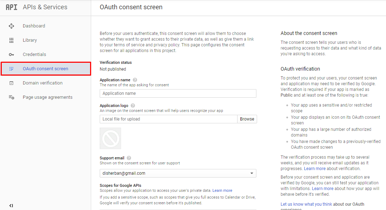Click the About the consent screen heading
This screenshot has height=210, width=386.
coord(309,33)
